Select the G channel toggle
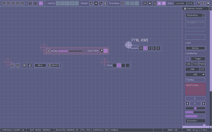212x132 pixels. point(150,48)
